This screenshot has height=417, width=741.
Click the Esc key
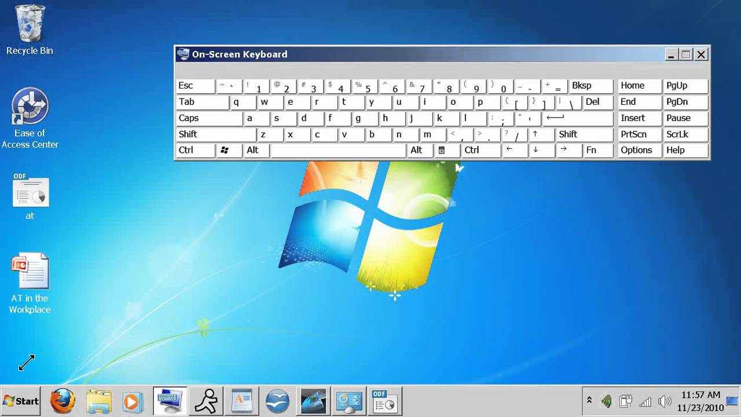tap(196, 86)
